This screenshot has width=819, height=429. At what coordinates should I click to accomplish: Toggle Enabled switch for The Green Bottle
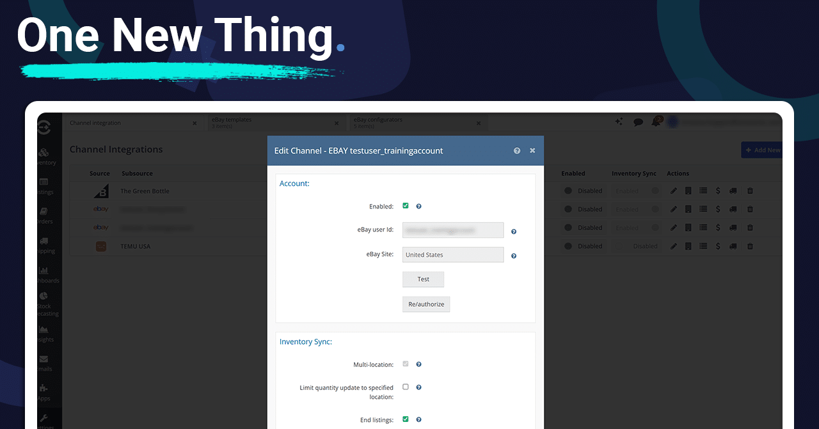(568, 191)
